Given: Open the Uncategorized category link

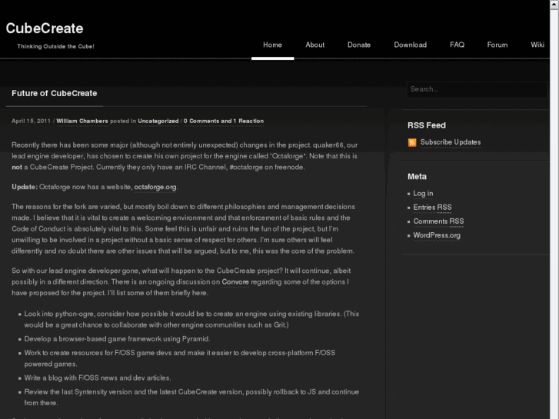Looking at the screenshot, I should [158, 121].
